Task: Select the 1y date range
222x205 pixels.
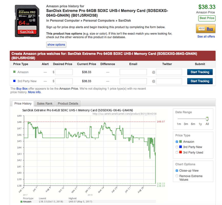Action: (x=200, y=124)
